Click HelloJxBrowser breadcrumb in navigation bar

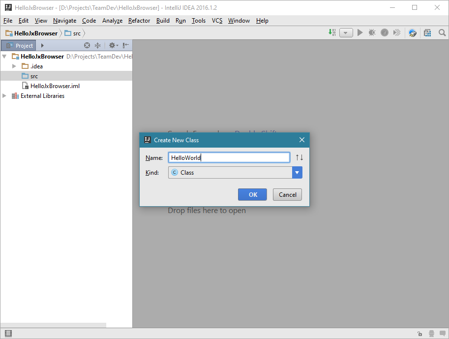(x=32, y=33)
